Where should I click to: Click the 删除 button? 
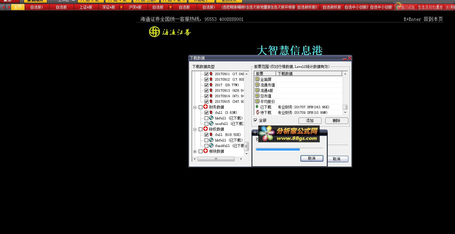[337, 121]
